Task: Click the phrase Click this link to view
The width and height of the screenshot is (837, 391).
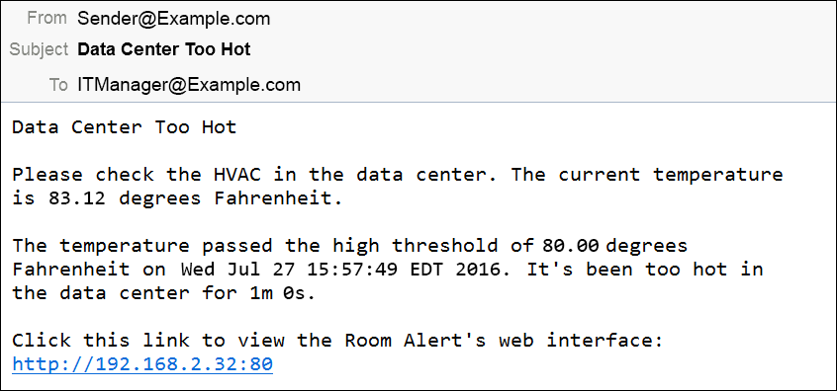Action: pos(148,340)
